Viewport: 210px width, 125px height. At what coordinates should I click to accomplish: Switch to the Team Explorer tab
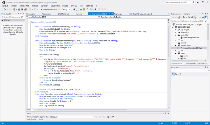[190, 63]
